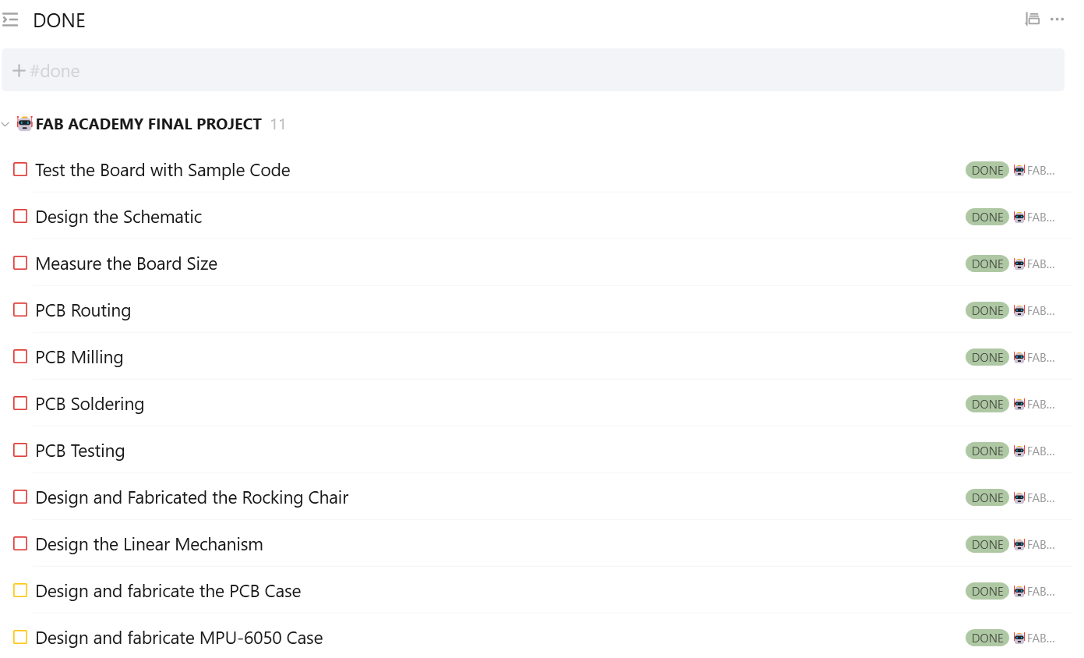The height and width of the screenshot is (658, 1084).
Task: Mark Design and fabricate the PCB Case complete
Action: click(20, 591)
